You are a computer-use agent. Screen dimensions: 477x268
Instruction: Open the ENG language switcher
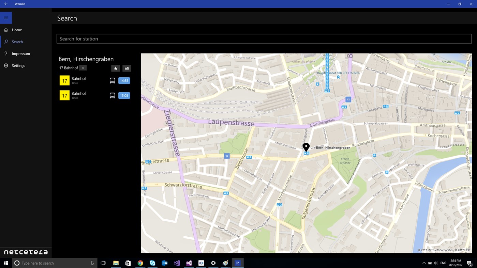pos(443,263)
